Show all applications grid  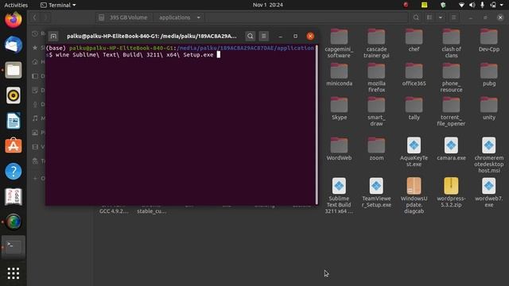point(14,273)
